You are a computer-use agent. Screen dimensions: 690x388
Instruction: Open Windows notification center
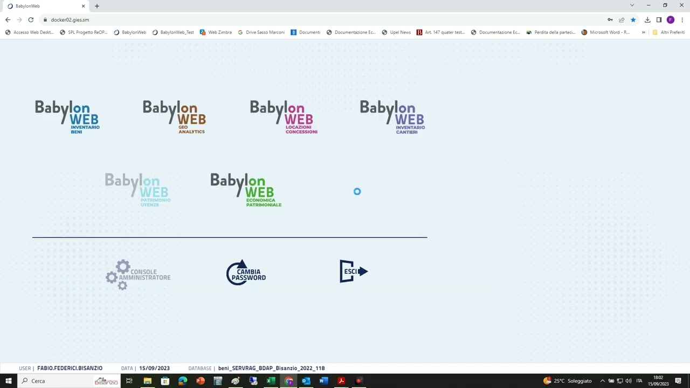pyautogui.click(x=679, y=381)
